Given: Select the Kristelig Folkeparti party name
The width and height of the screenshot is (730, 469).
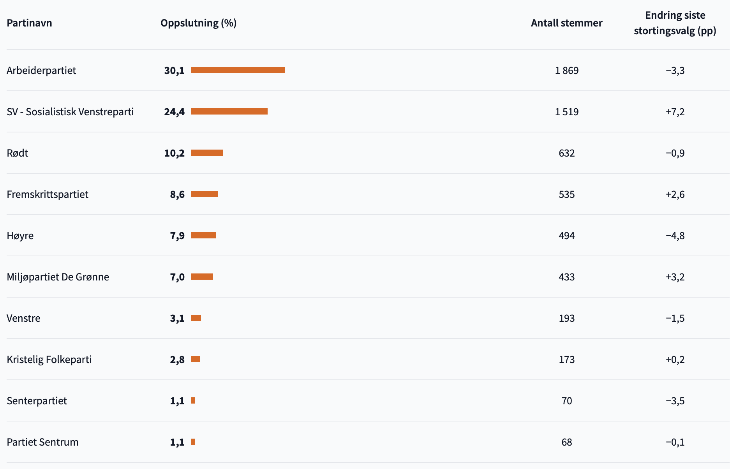Looking at the screenshot, I should [x=49, y=360].
